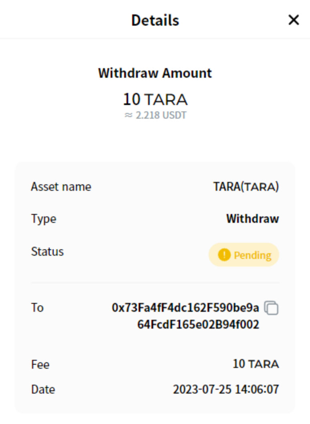
Task: Click the large 10 TARA withdraw amount
Action: pyautogui.click(x=155, y=99)
